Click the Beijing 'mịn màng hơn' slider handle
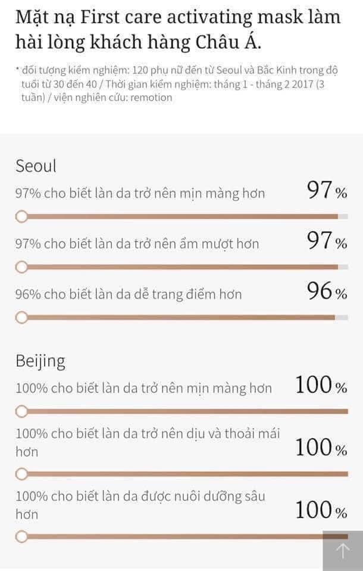The height and width of the screenshot is (571, 363). point(21,412)
